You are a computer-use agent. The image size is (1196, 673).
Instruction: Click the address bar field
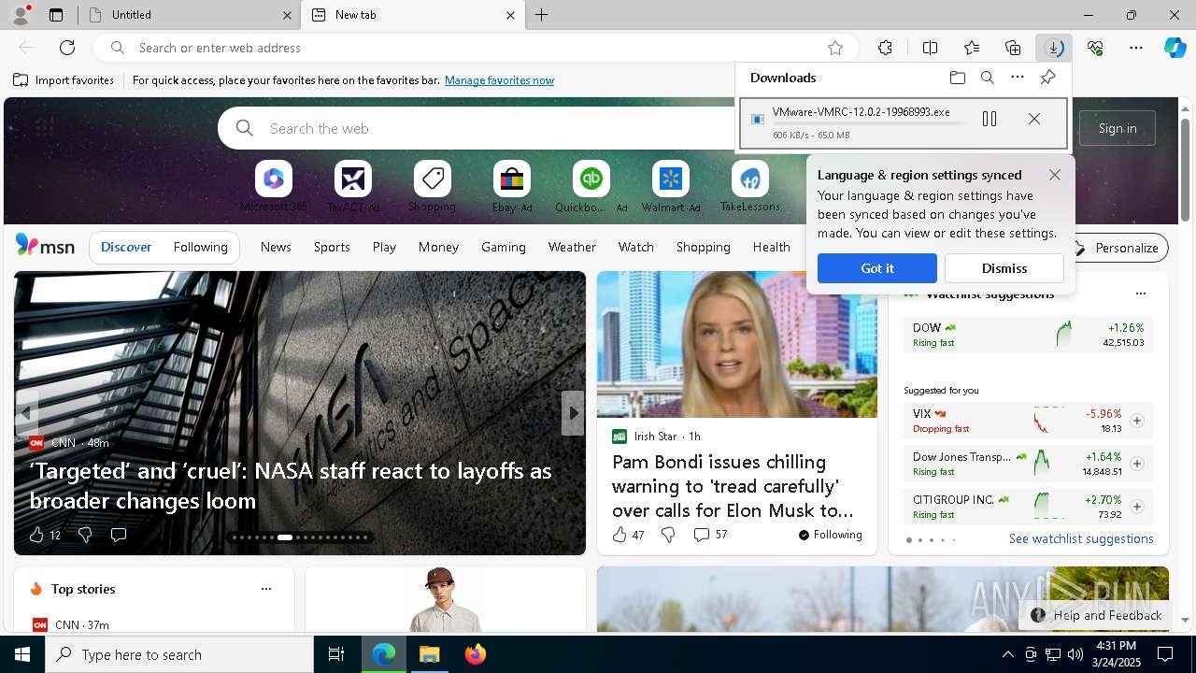point(477,48)
